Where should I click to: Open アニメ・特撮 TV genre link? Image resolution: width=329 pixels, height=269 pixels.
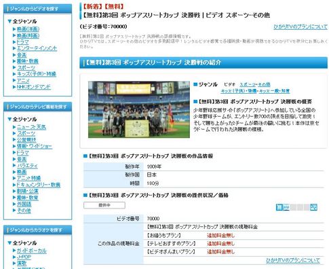coord(28,178)
